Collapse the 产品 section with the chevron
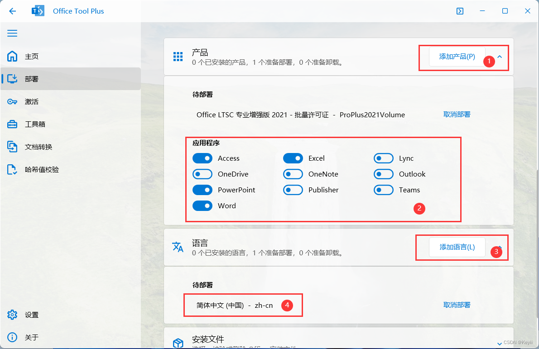 499,57
